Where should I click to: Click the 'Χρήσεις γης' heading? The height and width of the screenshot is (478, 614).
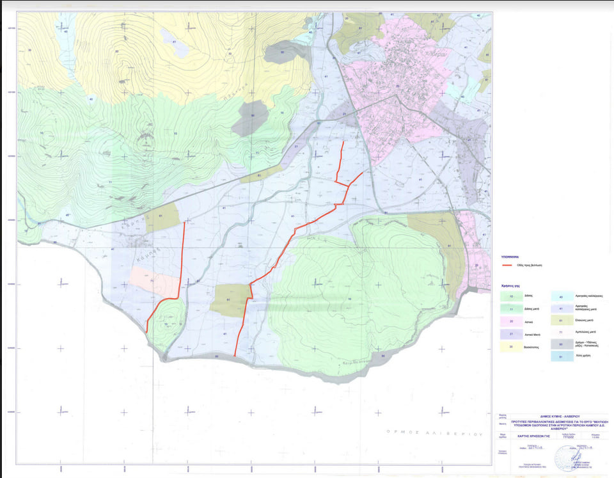pos(510,286)
